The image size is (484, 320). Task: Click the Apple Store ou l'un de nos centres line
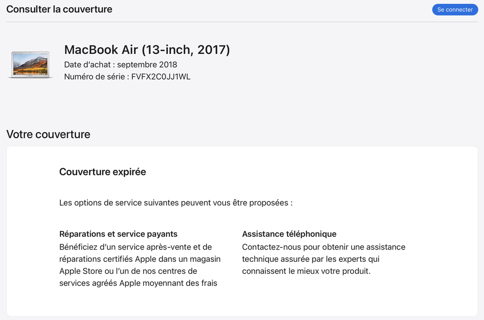click(x=128, y=271)
